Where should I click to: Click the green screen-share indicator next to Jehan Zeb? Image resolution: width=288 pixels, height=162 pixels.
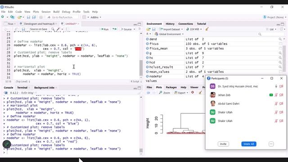coord(271,95)
